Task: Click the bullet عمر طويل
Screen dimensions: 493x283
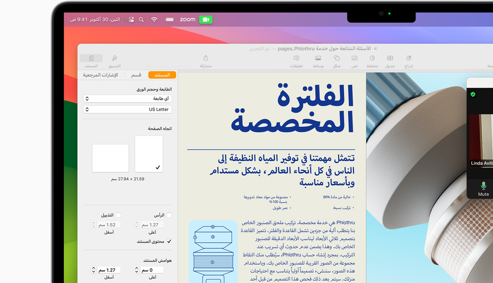Action: click(x=282, y=208)
